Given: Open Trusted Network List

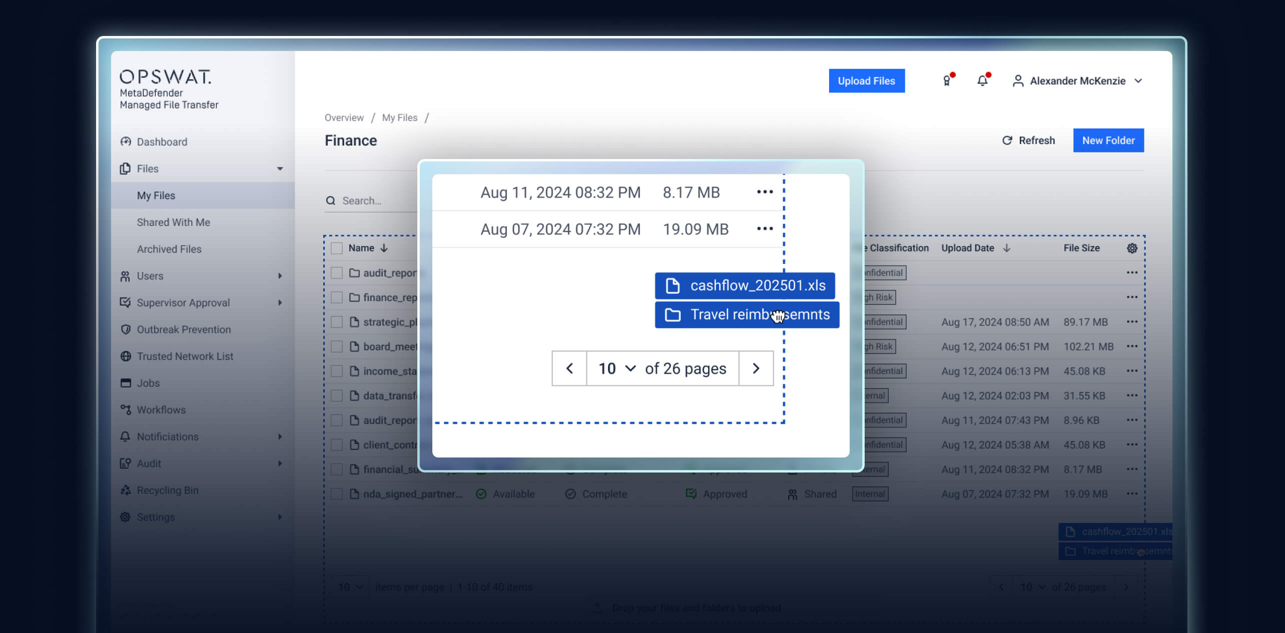Looking at the screenshot, I should coord(185,356).
